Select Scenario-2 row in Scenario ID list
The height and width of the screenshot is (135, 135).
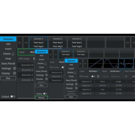tap(26, 75)
